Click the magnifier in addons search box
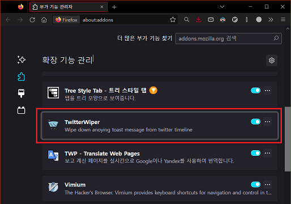The width and height of the screenshot is (291, 204). (276, 39)
